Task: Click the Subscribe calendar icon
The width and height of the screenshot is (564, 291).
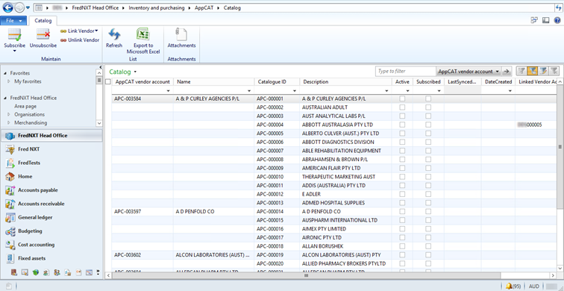Action: (x=14, y=35)
